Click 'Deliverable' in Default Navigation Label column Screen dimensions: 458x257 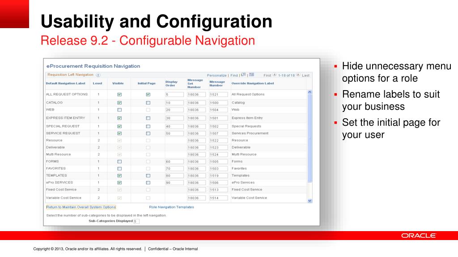55,147
